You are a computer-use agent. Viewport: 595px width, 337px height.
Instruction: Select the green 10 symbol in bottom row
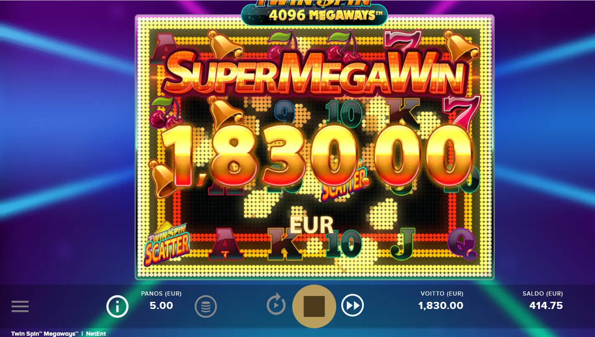pos(344,244)
